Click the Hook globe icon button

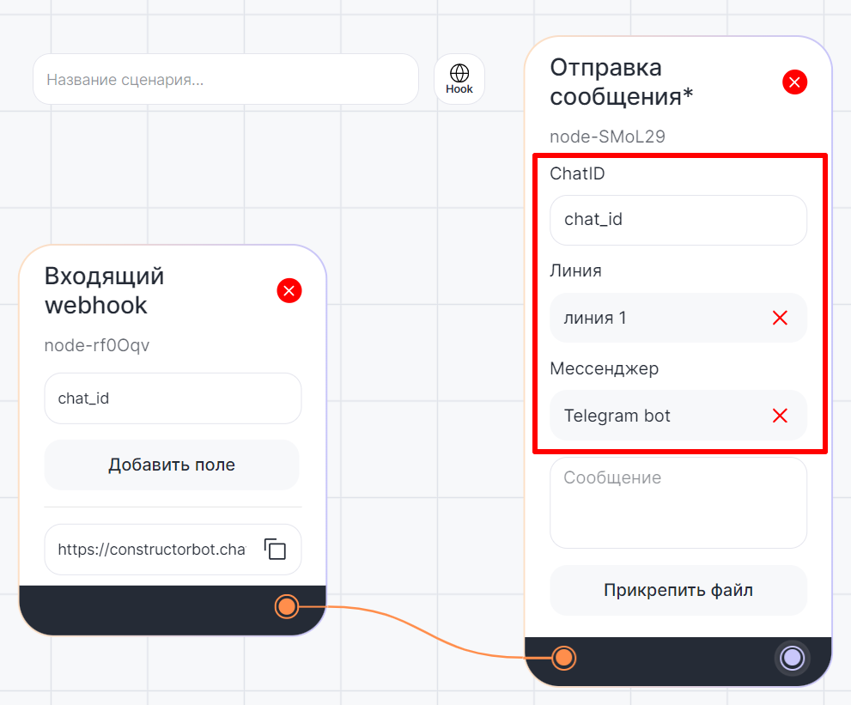point(459,79)
